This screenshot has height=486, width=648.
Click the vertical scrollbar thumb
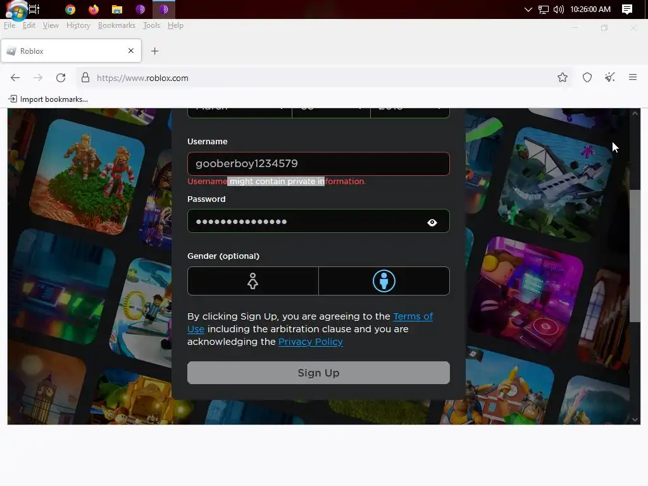(635, 256)
